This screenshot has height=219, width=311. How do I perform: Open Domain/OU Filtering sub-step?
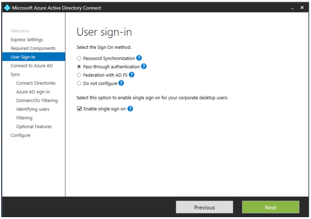point(37,100)
